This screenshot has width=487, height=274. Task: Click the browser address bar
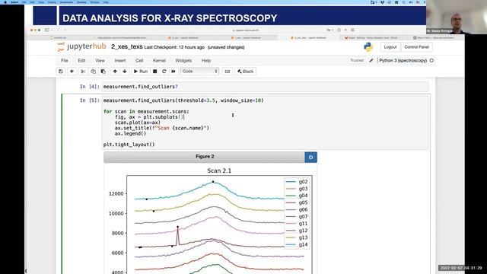click(245, 30)
